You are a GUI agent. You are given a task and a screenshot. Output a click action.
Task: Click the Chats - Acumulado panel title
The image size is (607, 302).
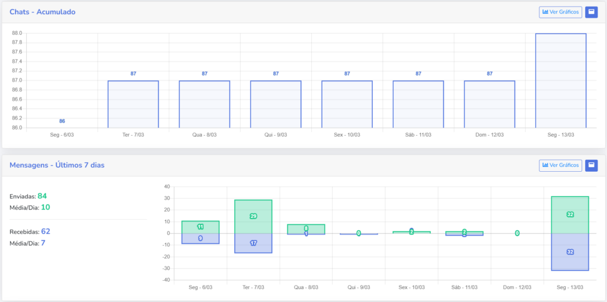click(43, 12)
